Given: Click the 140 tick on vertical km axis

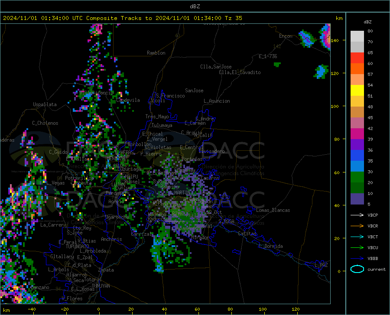Looking at the screenshot, I should click(335, 40).
